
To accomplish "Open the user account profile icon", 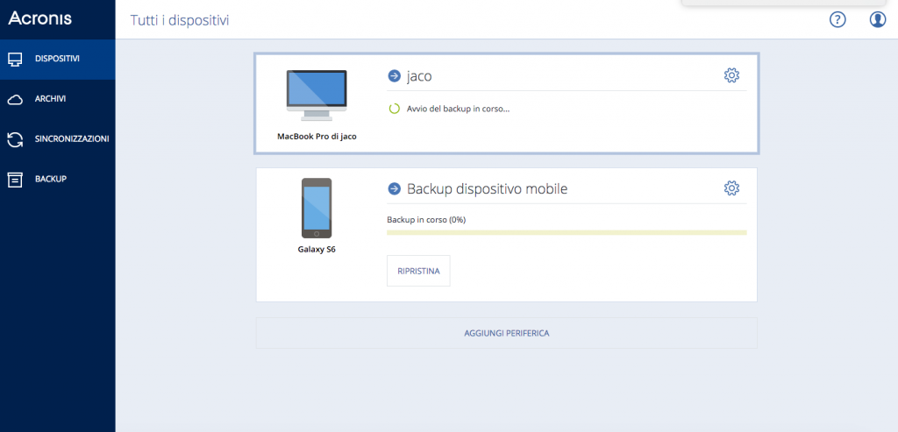I will click(x=877, y=20).
